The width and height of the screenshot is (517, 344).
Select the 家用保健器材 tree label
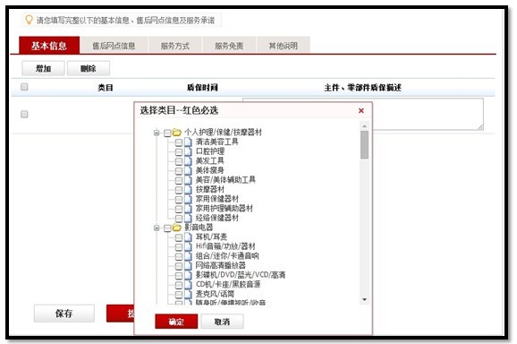click(217, 199)
